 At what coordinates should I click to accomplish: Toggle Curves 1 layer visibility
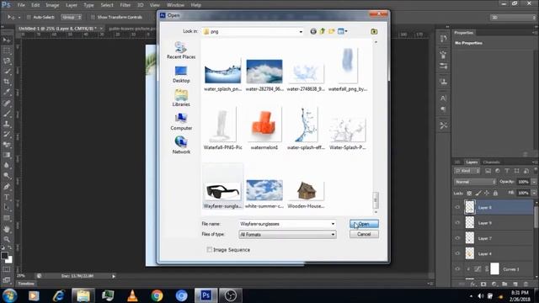[457, 269]
